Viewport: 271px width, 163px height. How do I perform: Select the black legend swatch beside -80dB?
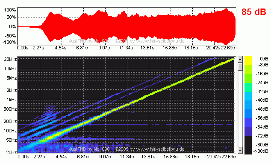[248, 145]
